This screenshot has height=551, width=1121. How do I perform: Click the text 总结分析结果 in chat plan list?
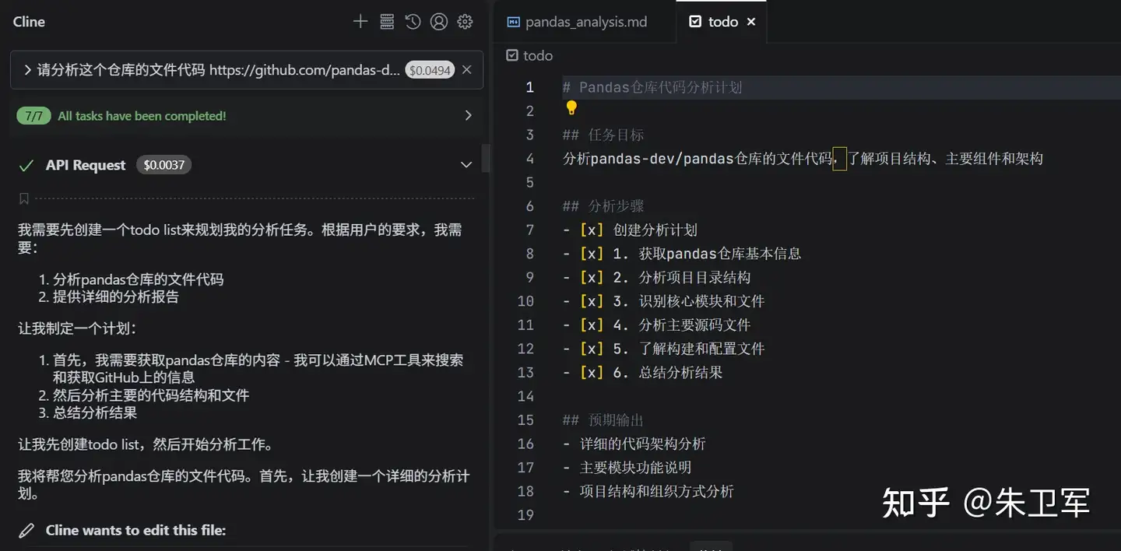click(95, 412)
